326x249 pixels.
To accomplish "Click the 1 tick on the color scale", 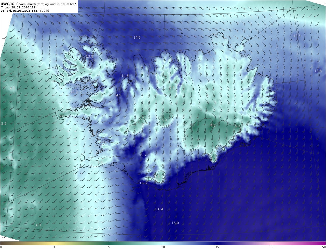I will click(x=55, y=247).
